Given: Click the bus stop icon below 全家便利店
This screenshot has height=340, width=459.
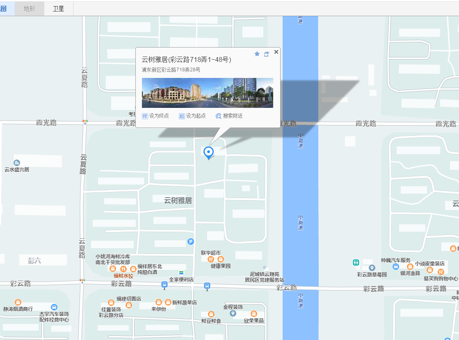Looking at the screenshot, I should tap(164, 285).
